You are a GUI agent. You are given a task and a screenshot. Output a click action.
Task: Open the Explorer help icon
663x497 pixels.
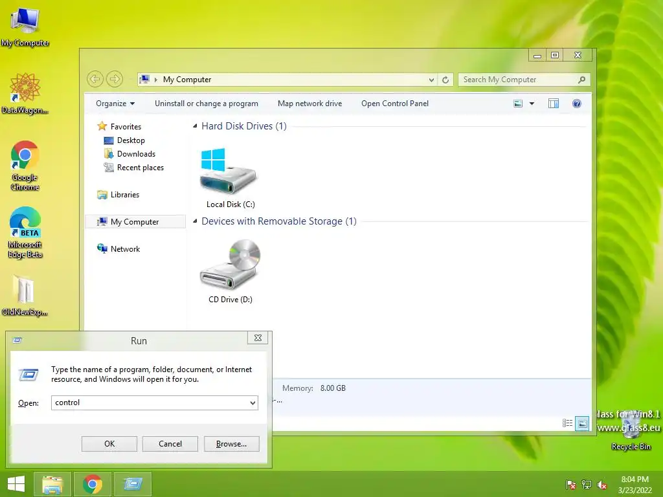coord(577,104)
